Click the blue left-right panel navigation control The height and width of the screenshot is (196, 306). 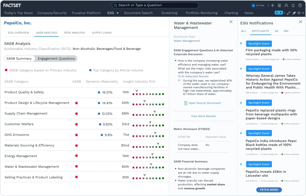(279, 13)
